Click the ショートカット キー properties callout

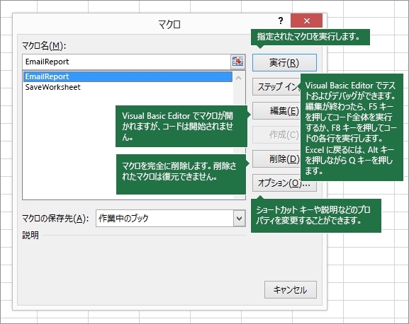[x=316, y=216]
